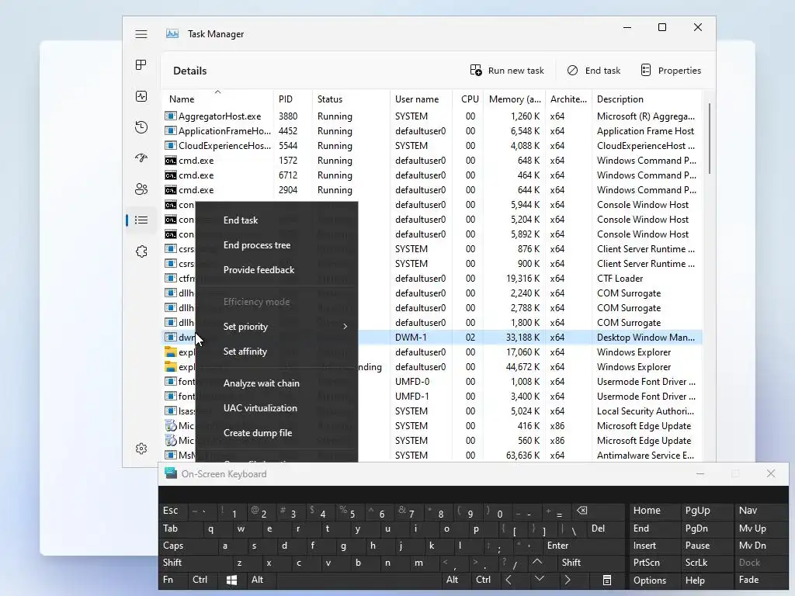Select Analyze wait chain
This screenshot has width=795, height=596.
(x=277, y=383)
